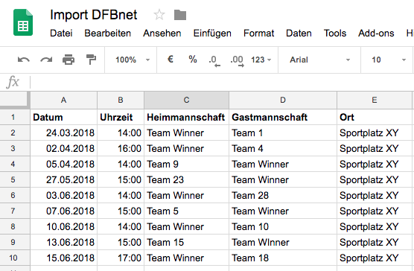Click the undo arrow icon
Viewport: 414px width, 271px height.
pyautogui.click(x=24, y=60)
